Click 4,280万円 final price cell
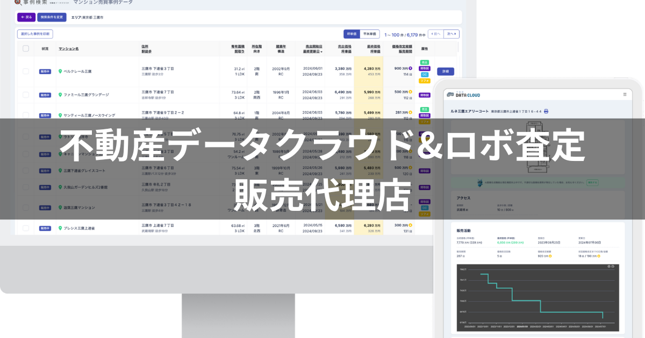Image resolution: width=645 pixels, height=338 pixels. 372,69
